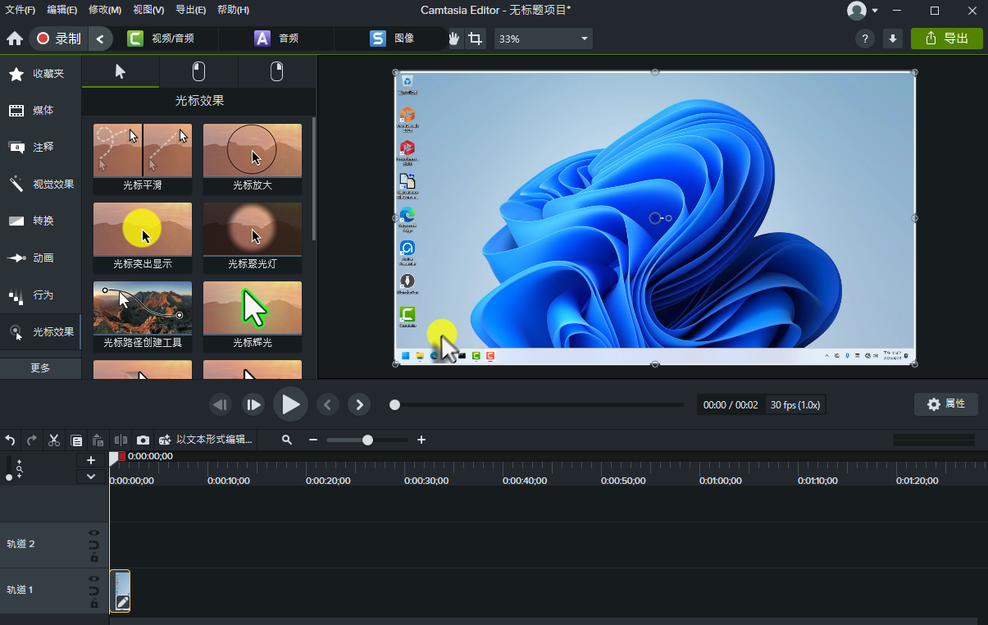The image size is (988, 625).
Task: Open the 修改(M) menu
Action: [x=104, y=10]
